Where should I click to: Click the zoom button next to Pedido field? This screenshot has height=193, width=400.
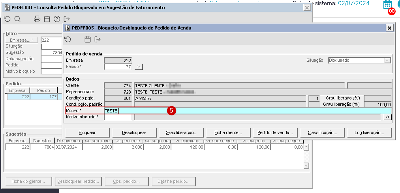(x=139, y=66)
